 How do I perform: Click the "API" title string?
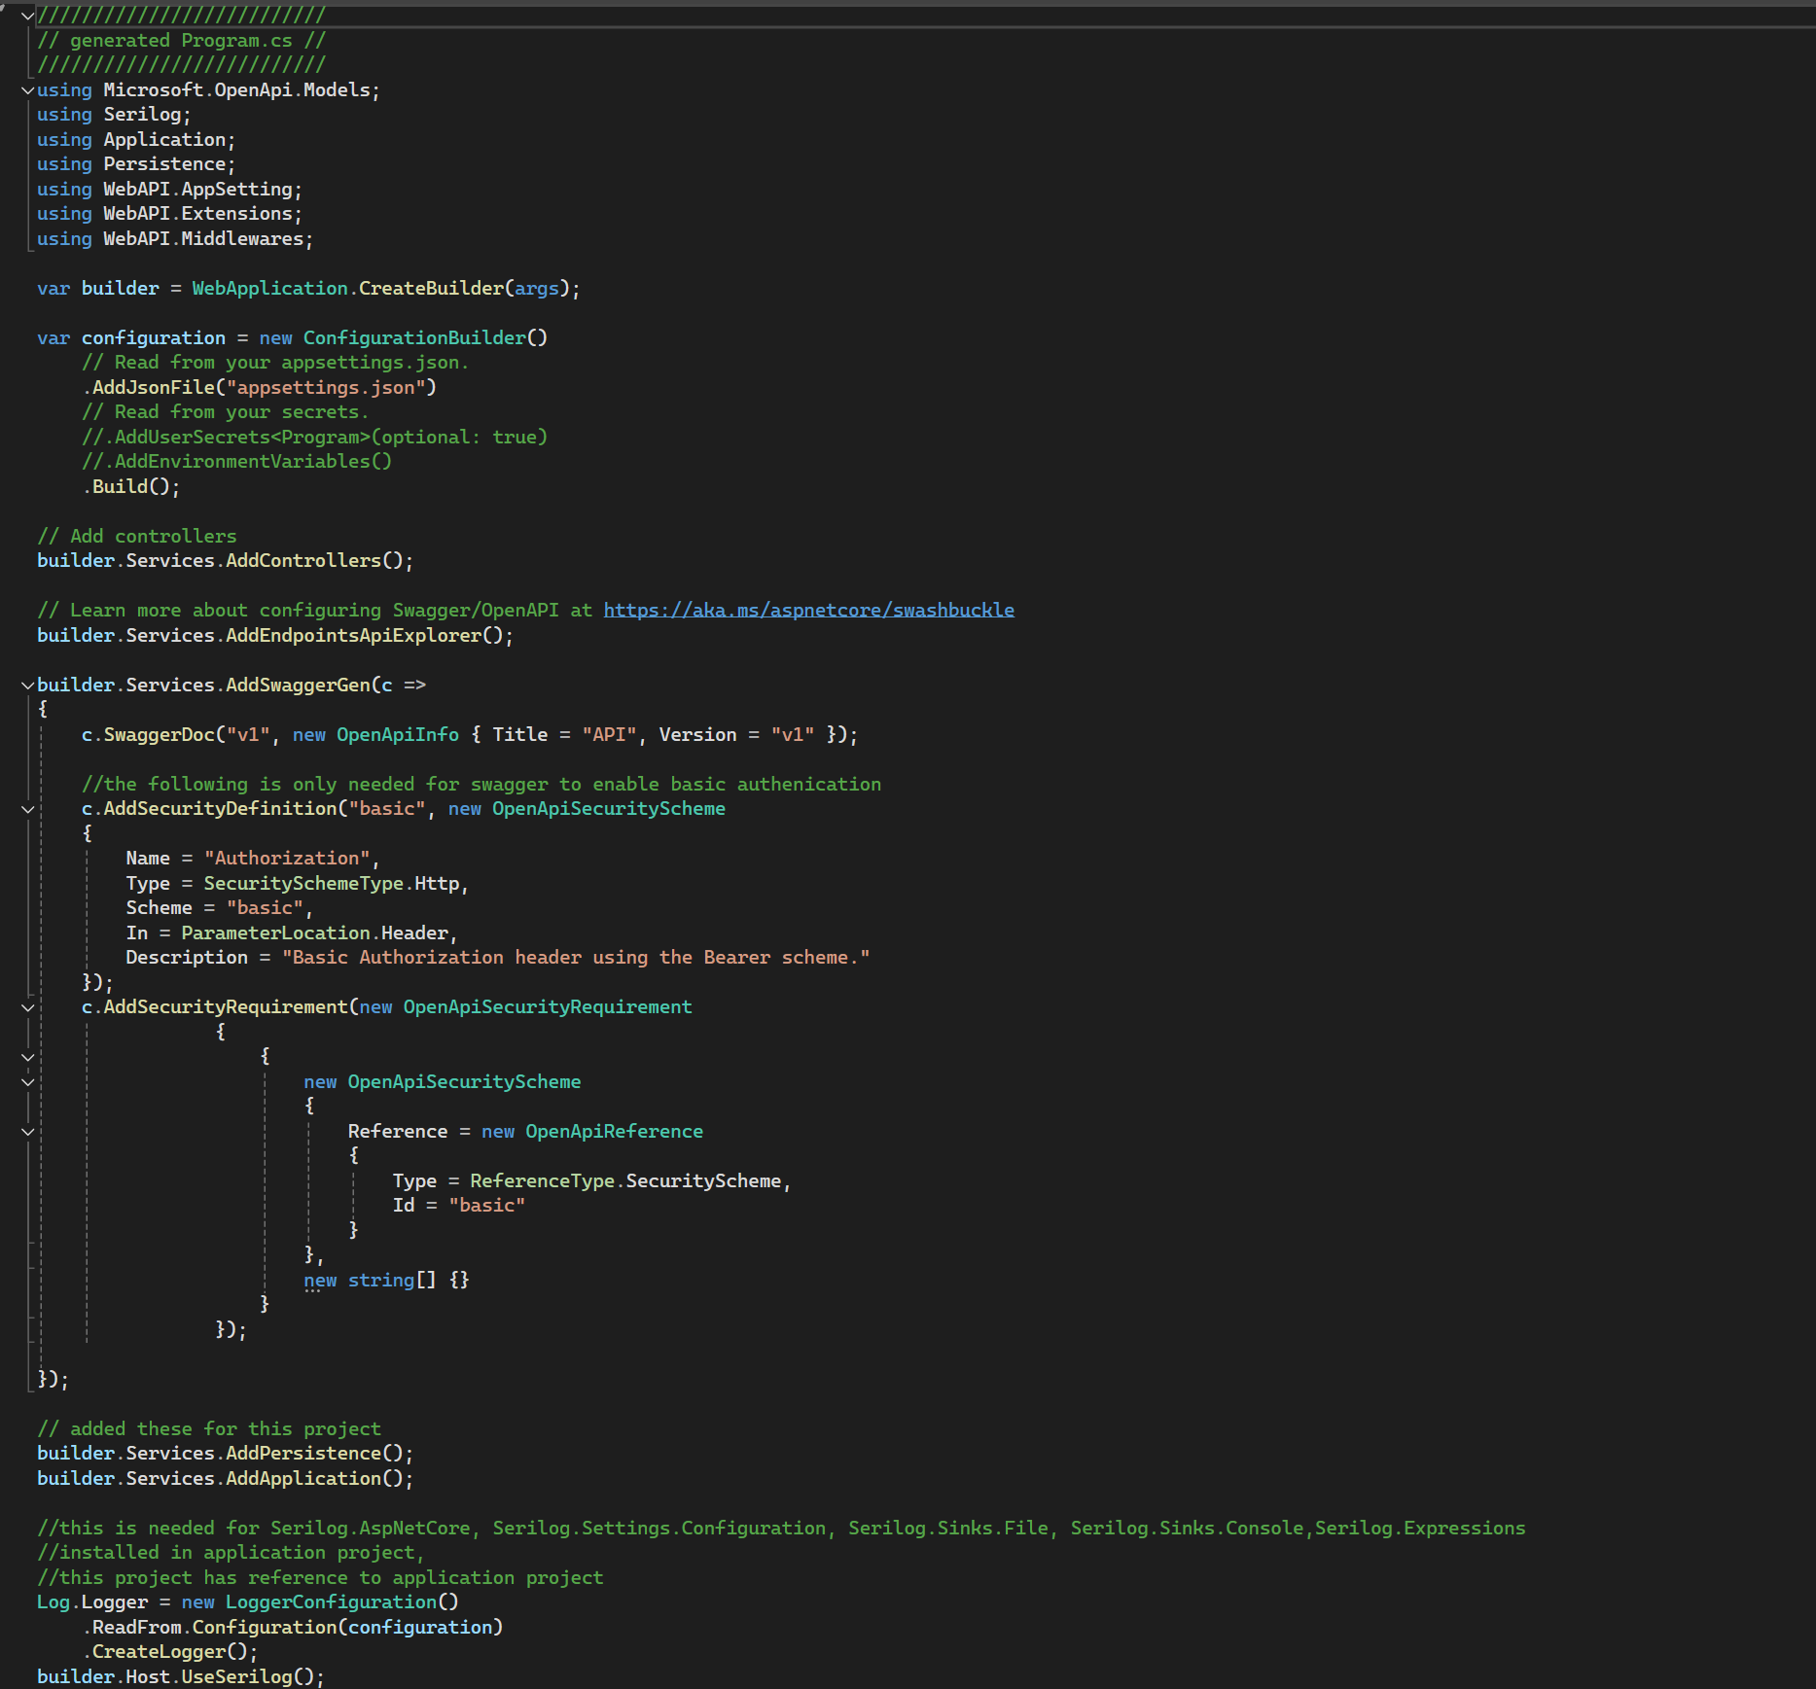(x=610, y=734)
